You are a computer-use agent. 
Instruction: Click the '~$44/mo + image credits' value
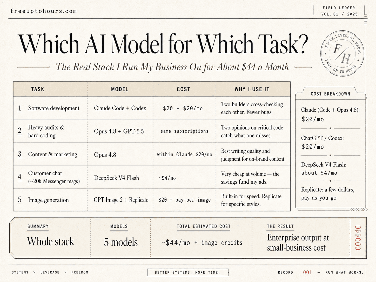202,243
